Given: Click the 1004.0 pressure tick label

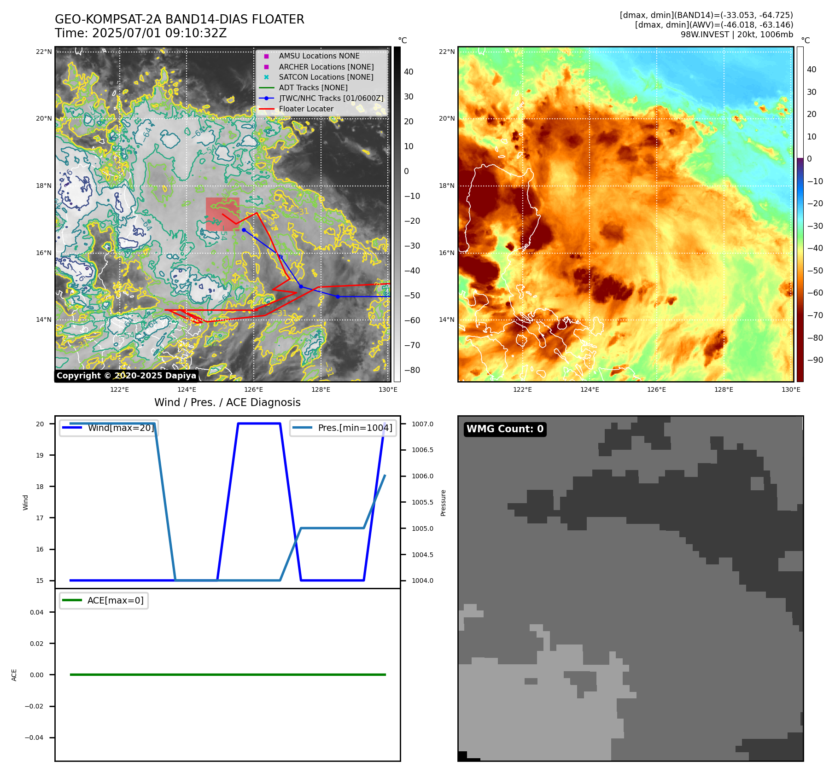Looking at the screenshot, I should point(422,581).
